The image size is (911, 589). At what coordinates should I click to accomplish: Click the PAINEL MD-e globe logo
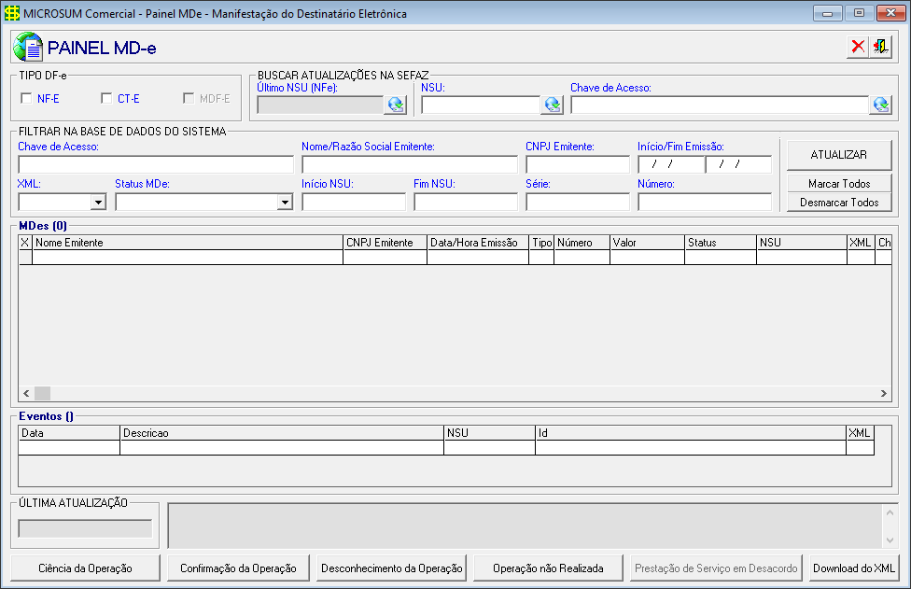tap(29, 47)
